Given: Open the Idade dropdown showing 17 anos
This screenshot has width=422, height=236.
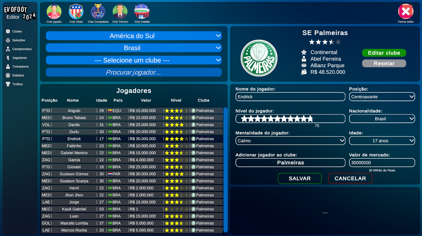Looking at the screenshot, I should 382,141.
